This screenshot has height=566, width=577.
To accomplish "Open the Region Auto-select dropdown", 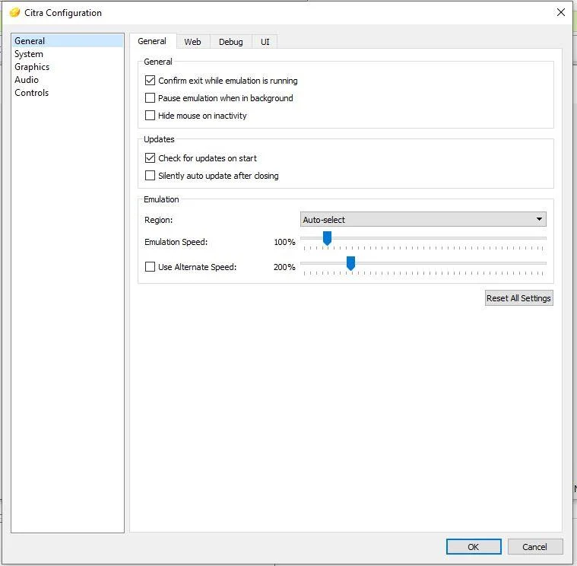I will pos(423,219).
